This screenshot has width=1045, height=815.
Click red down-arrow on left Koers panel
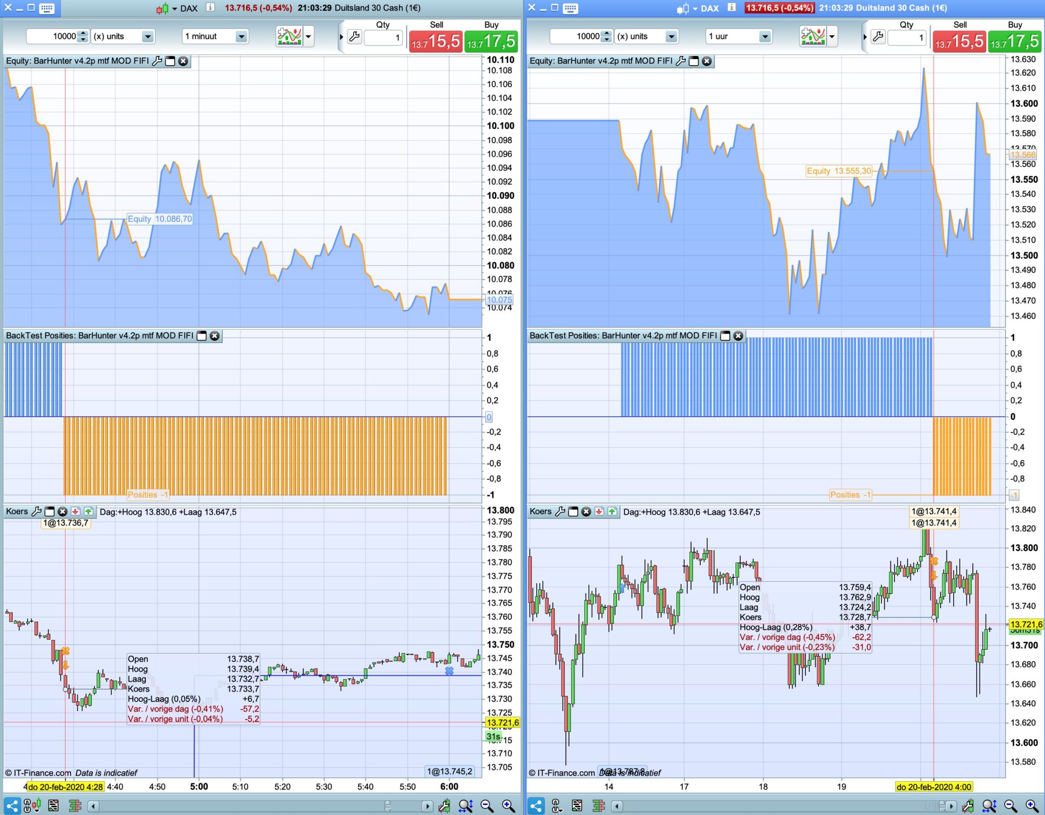pos(76,512)
